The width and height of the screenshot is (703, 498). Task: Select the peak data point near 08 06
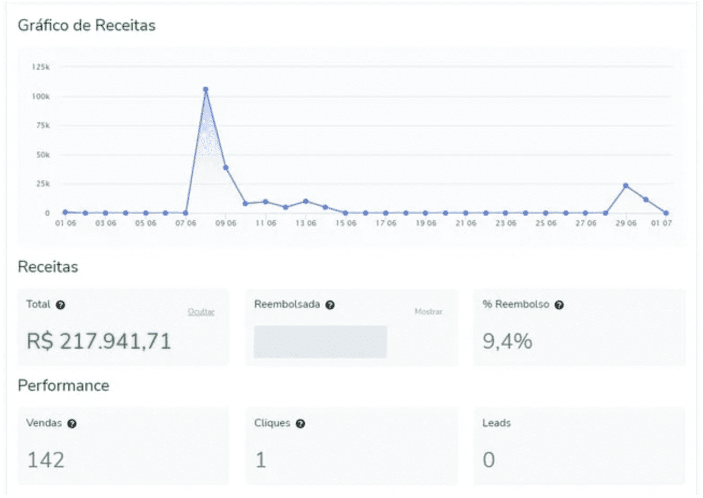[x=205, y=90]
